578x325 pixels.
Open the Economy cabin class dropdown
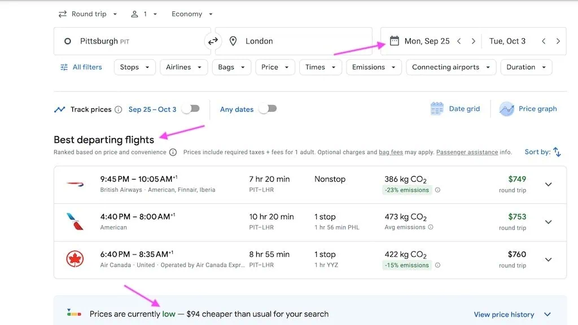pos(192,14)
